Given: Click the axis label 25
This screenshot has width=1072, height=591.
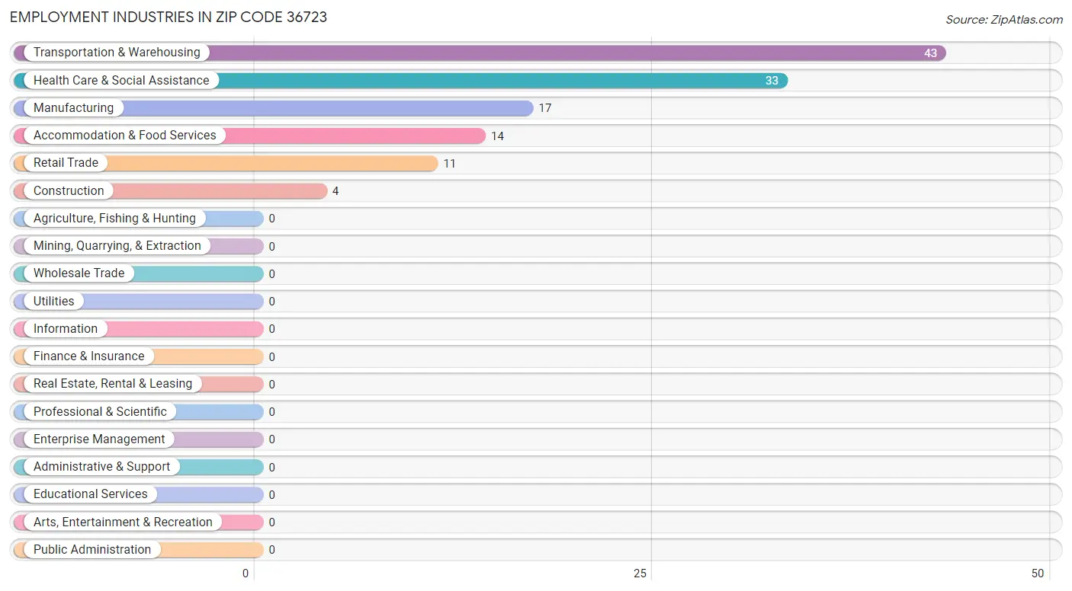Looking at the screenshot, I should (x=640, y=573).
